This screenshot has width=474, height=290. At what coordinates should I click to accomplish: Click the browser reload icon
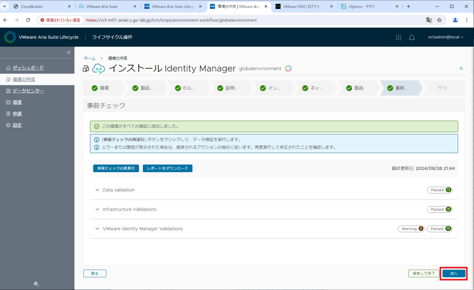28,20
